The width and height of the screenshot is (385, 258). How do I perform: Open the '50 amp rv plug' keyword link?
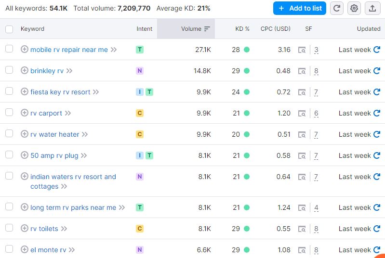[x=54, y=155]
